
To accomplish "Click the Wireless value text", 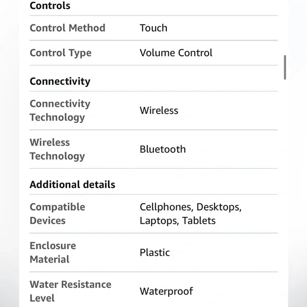I will click(159, 111).
